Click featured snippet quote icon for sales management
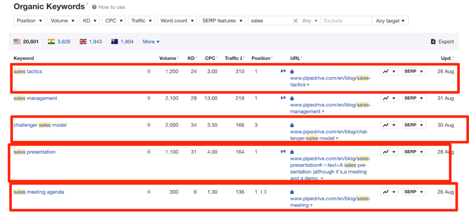The image size is (469, 212). tap(283, 98)
